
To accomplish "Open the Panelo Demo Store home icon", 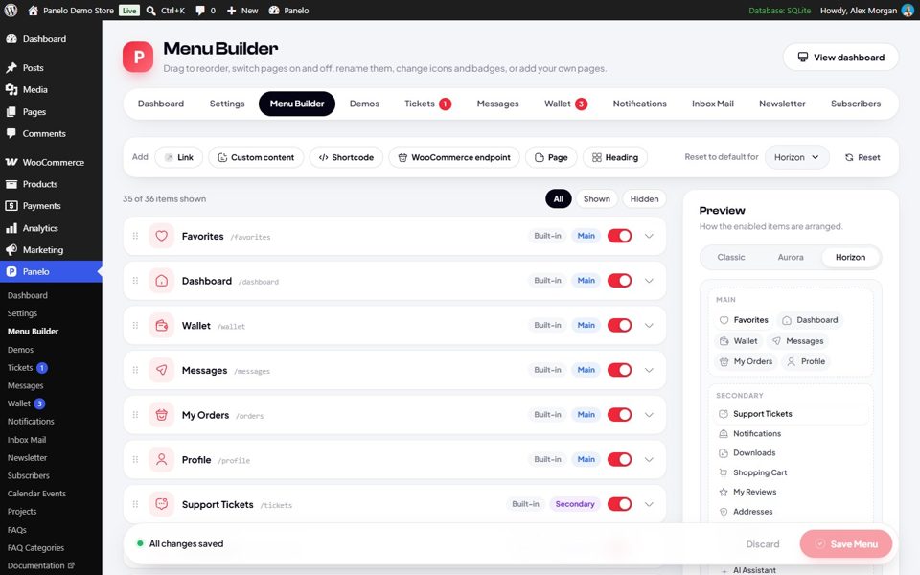I will click(34, 10).
